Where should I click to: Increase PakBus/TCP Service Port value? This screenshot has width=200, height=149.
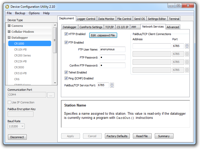[x=112, y=84]
